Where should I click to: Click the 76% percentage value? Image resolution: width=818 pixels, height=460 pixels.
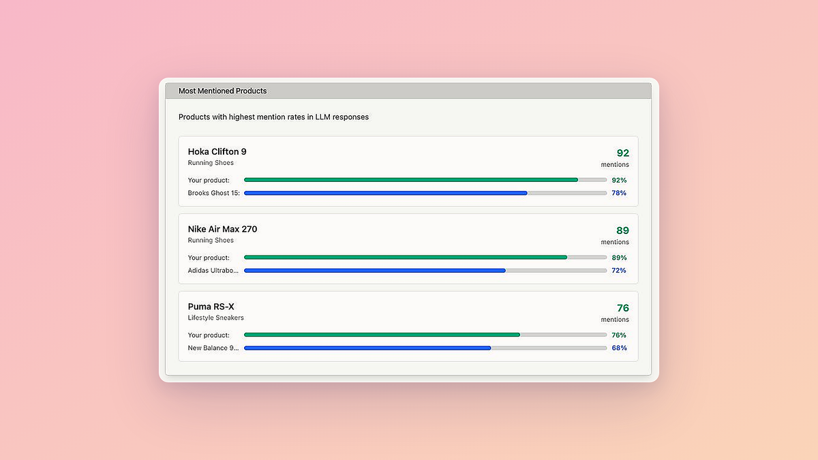tap(619, 335)
